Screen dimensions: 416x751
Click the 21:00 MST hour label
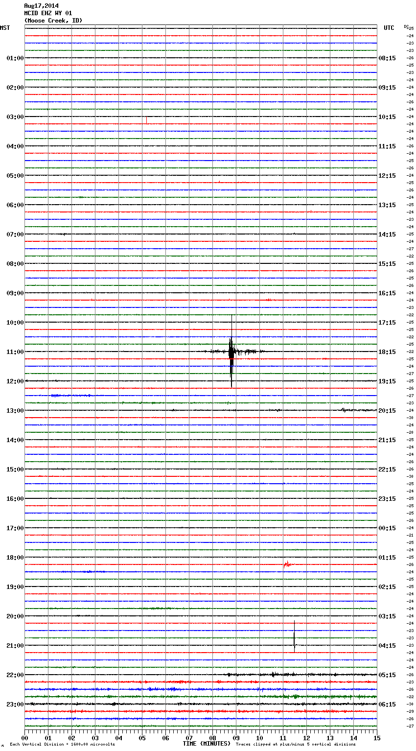[x=15, y=646]
